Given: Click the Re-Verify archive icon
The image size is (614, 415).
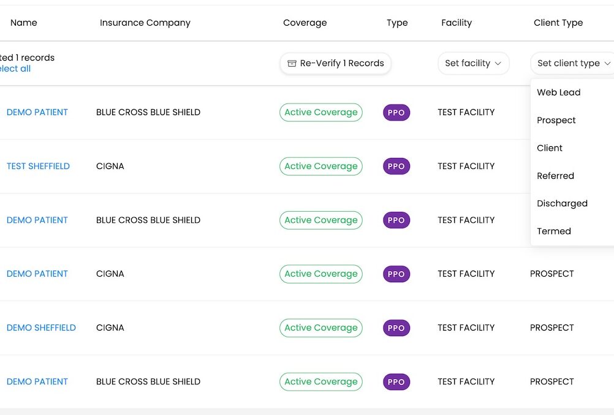Looking at the screenshot, I should point(292,64).
